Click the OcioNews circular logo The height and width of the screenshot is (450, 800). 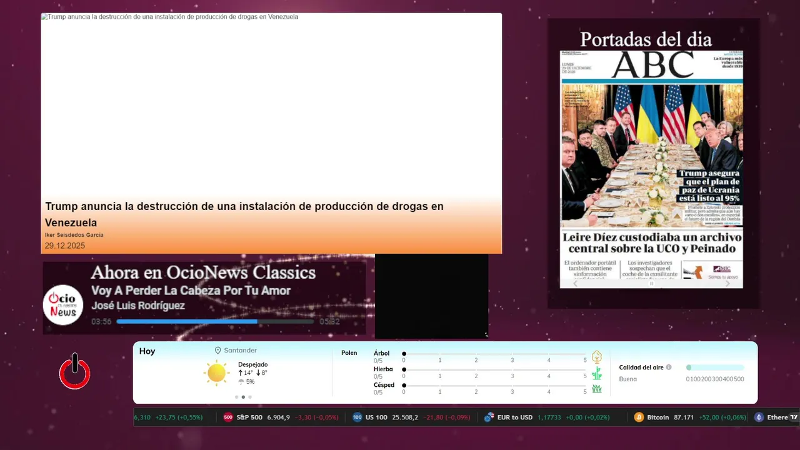click(x=63, y=304)
